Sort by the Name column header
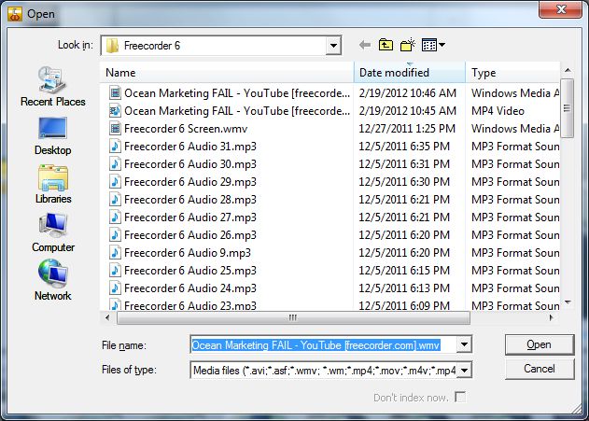Viewport: 589px width, 421px height. point(227,73)
